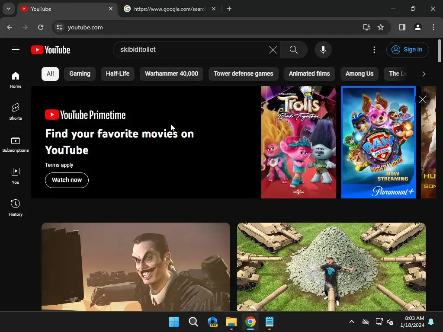This screenshot has width=443, height=332.
Task: Open a new Chrome tab
Action: (229, 9)
